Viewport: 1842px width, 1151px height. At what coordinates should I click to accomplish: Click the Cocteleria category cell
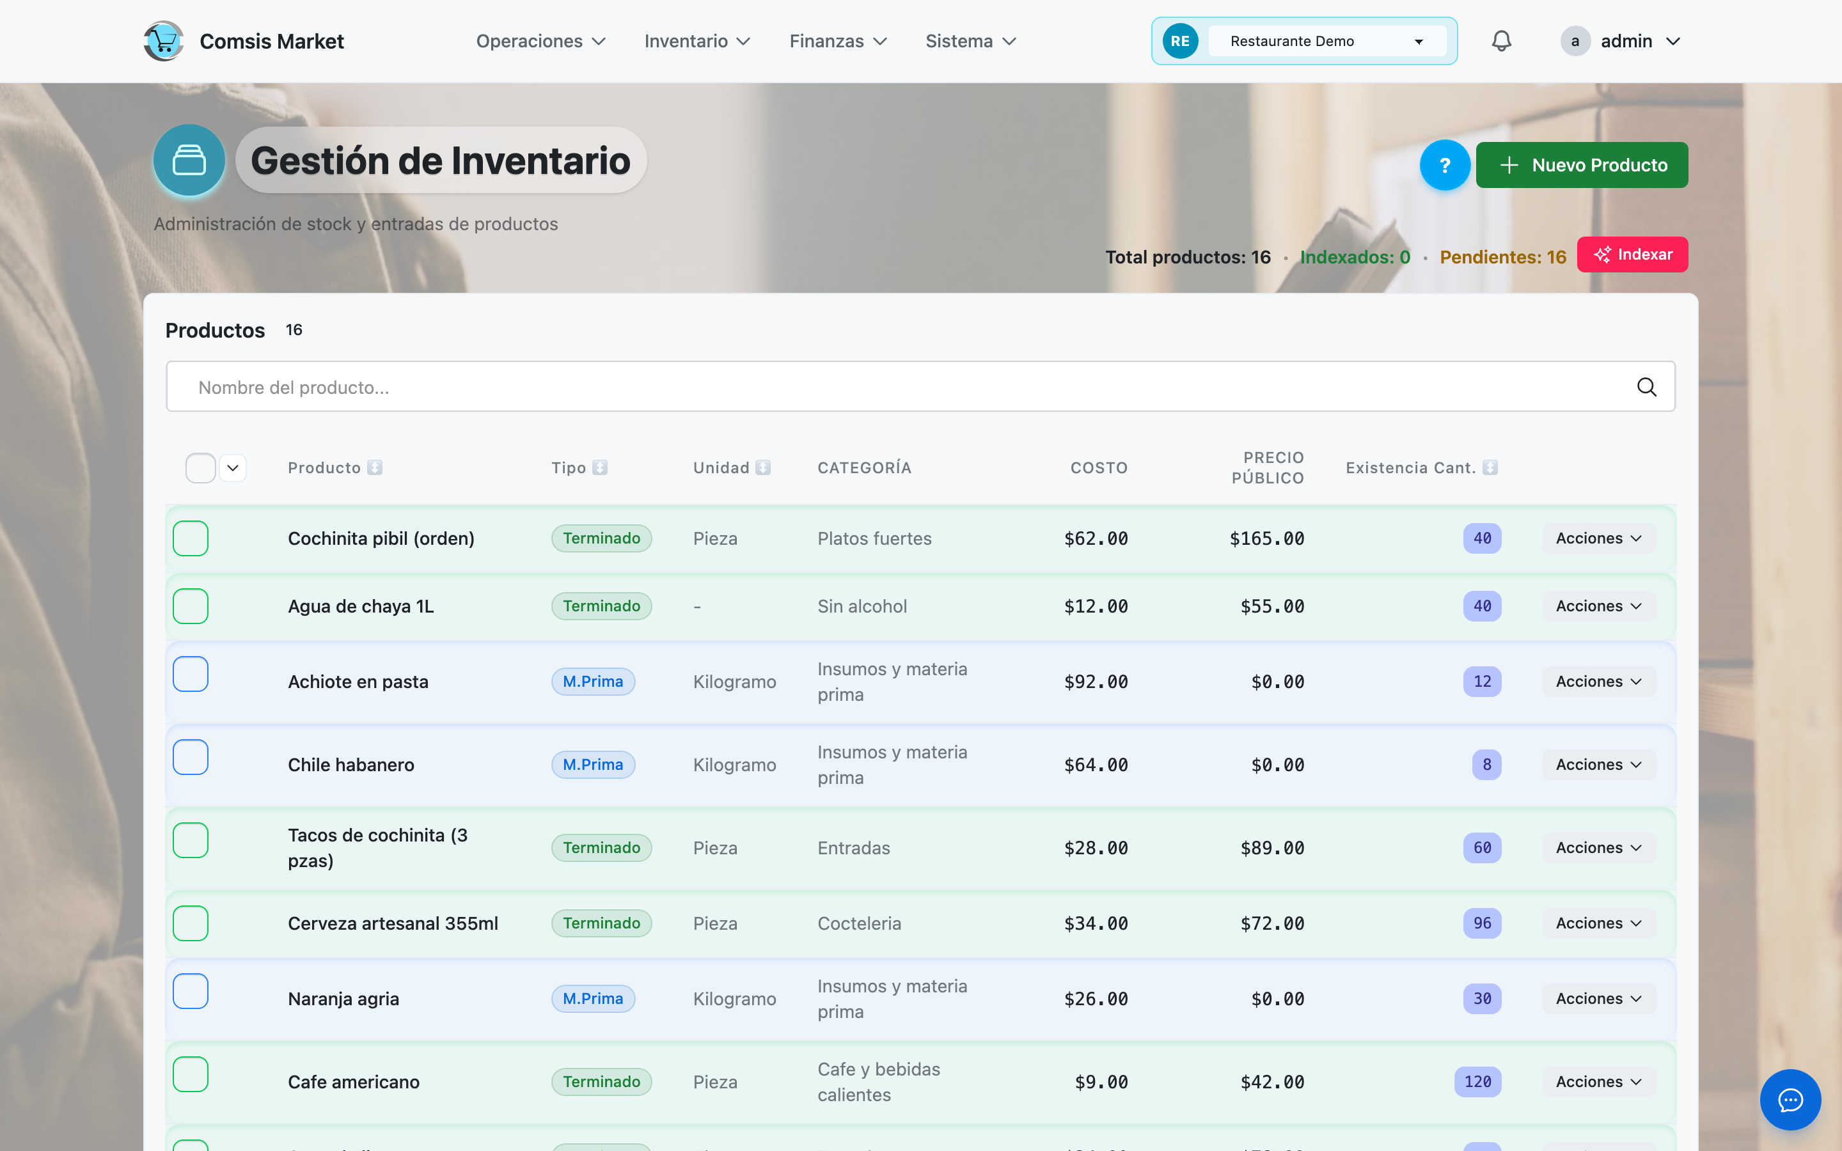[x=858, y=923]
